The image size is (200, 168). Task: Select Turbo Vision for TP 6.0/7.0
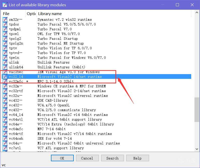tap(64, 48)
